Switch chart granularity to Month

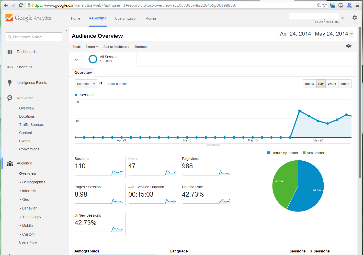coord(345,84)
